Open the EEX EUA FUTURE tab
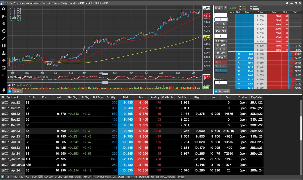The image size is (303, 180). click(53, 177)
